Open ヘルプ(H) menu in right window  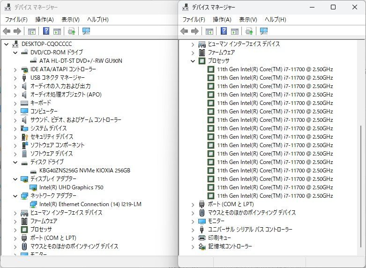[276, 19]
